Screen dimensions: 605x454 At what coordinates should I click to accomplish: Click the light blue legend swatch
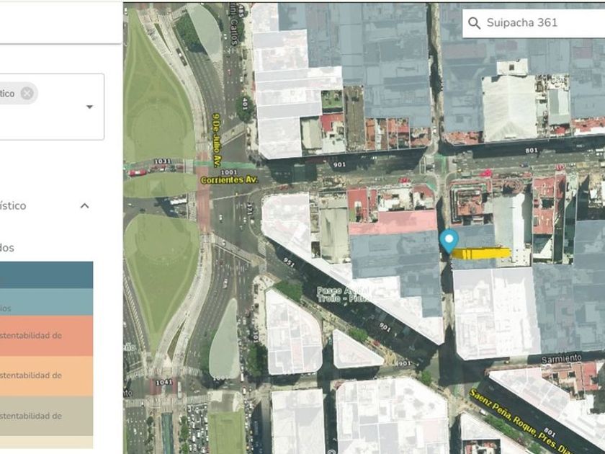coord(46,302)
